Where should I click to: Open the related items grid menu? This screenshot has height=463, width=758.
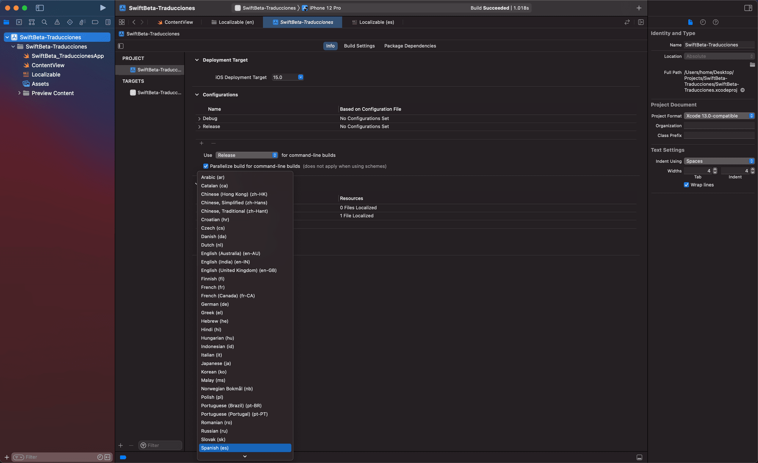(x=122, y=22)
